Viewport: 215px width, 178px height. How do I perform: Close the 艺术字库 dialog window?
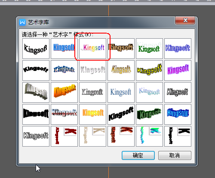(185, 21)
